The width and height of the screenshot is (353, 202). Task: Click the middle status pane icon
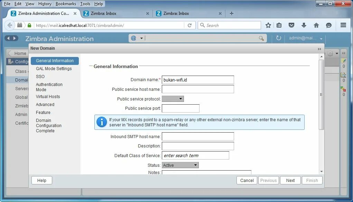(x=344, y=75)
